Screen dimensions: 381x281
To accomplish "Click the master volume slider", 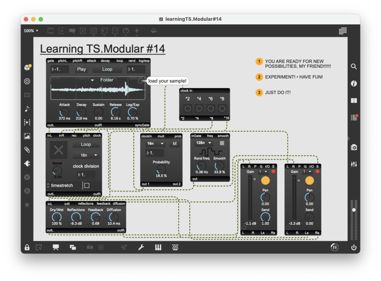I will click(x=354, y=210).
